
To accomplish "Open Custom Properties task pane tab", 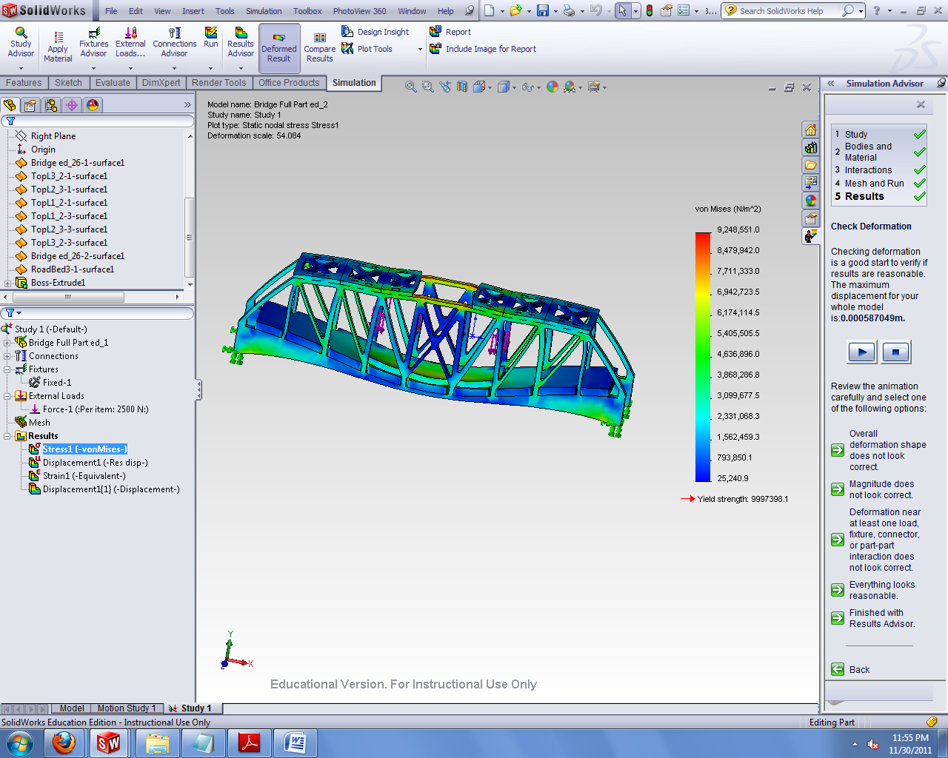I will (811, 218).
